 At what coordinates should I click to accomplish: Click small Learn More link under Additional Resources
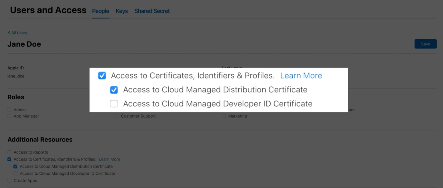coord(109,159)
